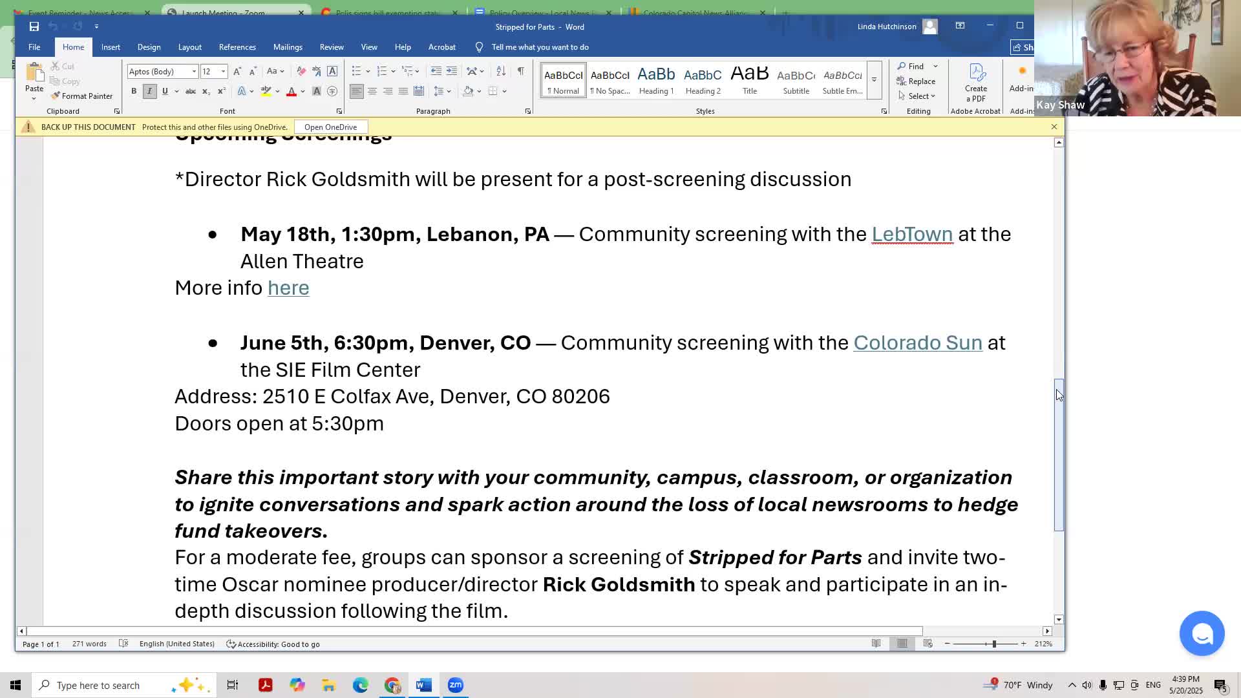Open the blue chat bubble widget
The width and height of the screenshot is (1241, 698).
click(1202, 633)
